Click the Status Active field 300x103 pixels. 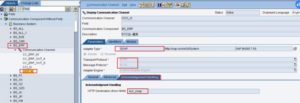(x=242, y=12)
